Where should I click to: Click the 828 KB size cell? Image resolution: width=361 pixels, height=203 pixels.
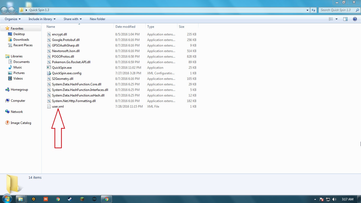[x=191, y=57]
